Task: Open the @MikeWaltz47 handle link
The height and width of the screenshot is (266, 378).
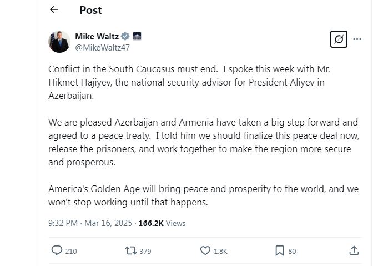Action: (102, 47)
